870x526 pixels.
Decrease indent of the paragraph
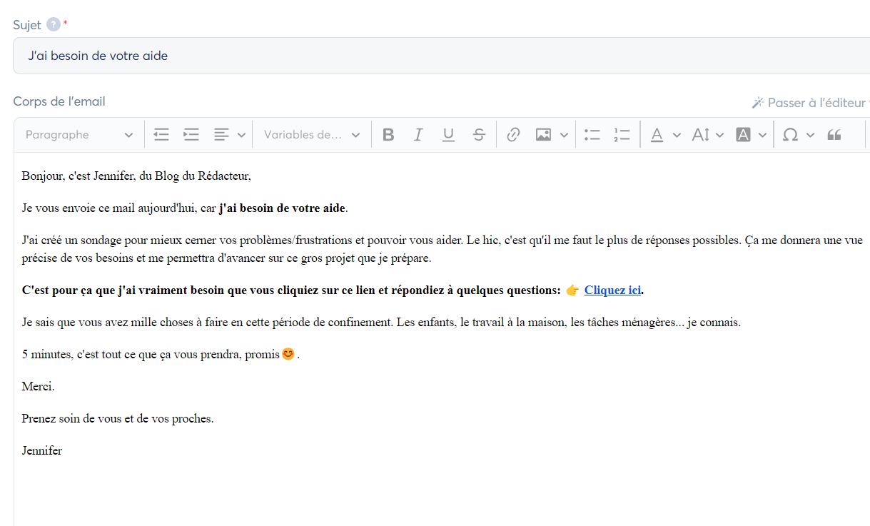[x=161, y=135]
